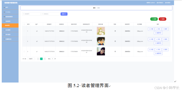Tick the select-all checkbox in table header
182x91 pixels.
click(24, 24)
